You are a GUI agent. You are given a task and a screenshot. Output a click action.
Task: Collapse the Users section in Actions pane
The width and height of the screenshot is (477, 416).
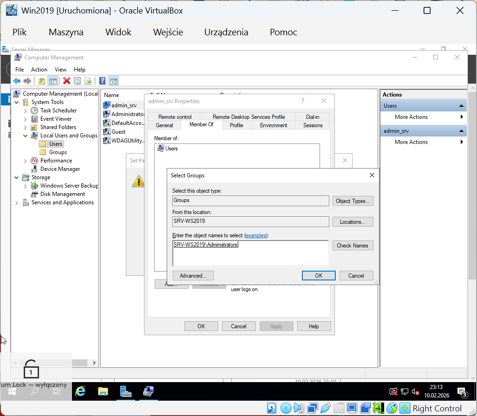pyautogui.click(x=461, y=106)
